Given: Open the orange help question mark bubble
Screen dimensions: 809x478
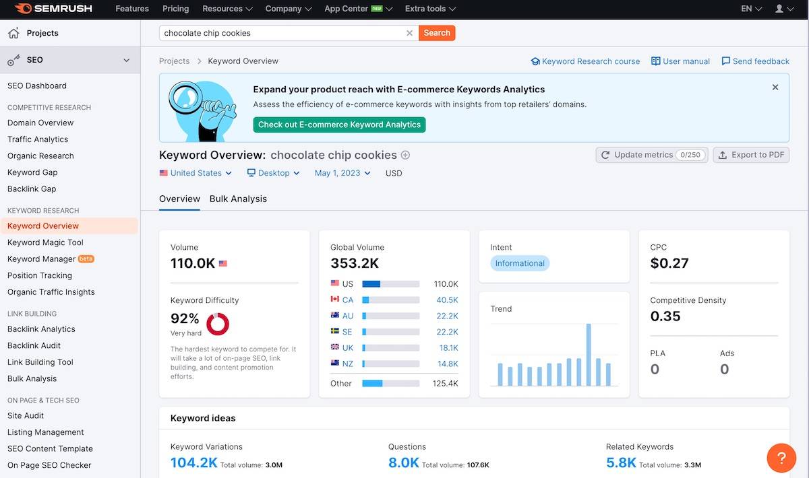Looking at the screenshot, I should pos(781,458).
